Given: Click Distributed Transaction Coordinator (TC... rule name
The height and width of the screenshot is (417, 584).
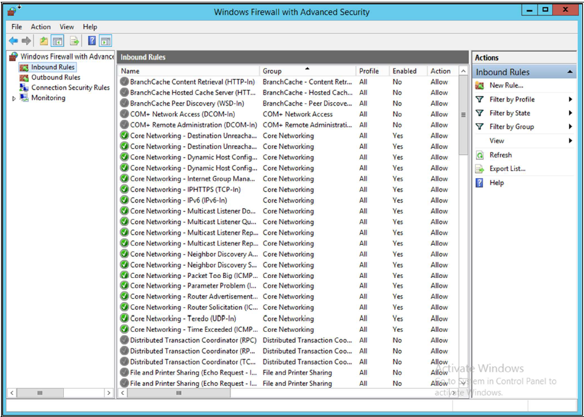Looking at the screenshot, I should pos(194,361).
